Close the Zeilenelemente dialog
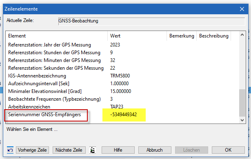 (x=242, y=9)
